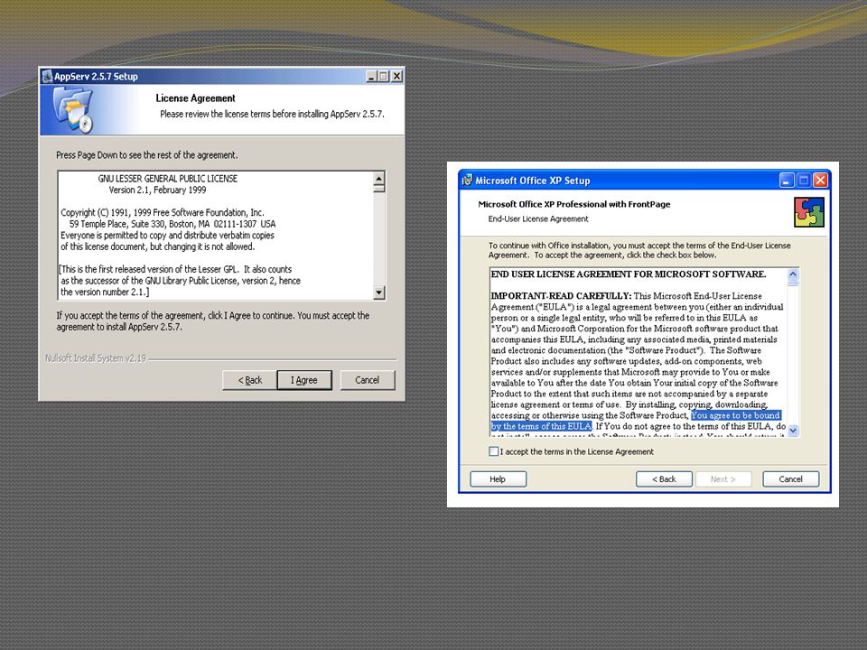Minimize the Microsoft Office XP Setup window
867x650 pixels.
(787, 181)
